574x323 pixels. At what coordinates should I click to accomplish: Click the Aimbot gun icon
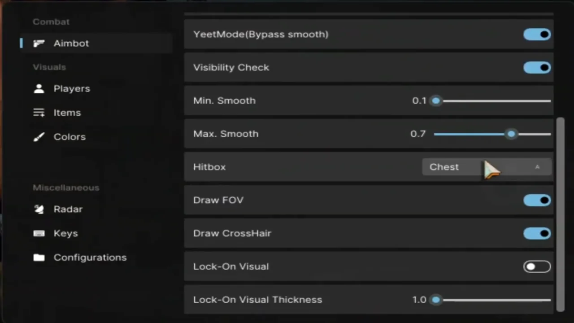tap(39, 44)
